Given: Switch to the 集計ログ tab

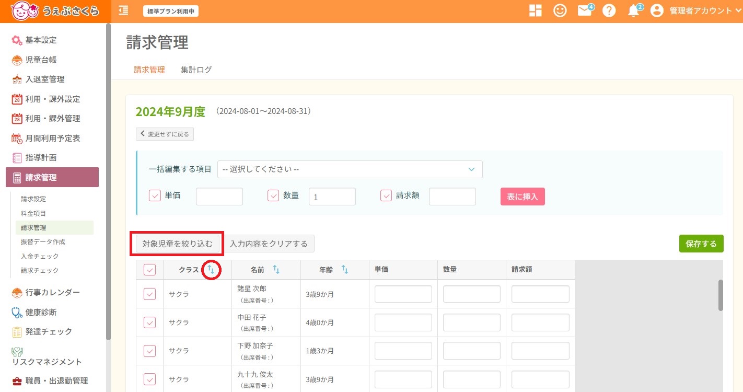Looking at the screenshot, I should point(196,70).
